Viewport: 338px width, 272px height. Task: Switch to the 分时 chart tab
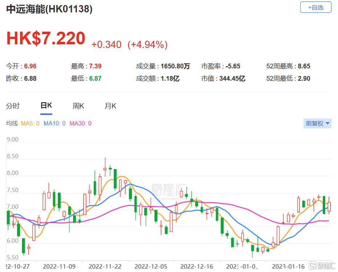(13, 106)
